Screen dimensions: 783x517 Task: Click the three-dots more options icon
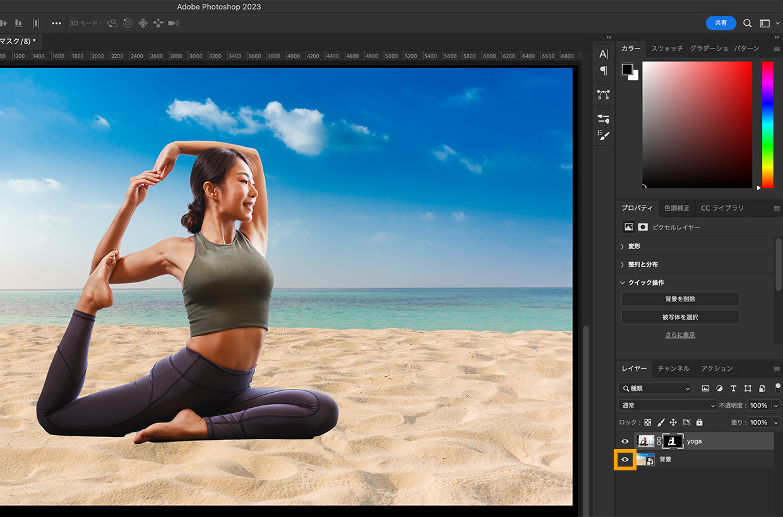click(56, 23)
